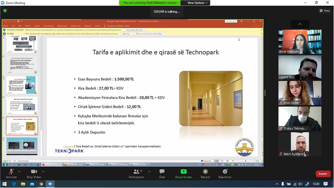Click the hallway image on the slide

pyautogui.click(x=211, y=98)
